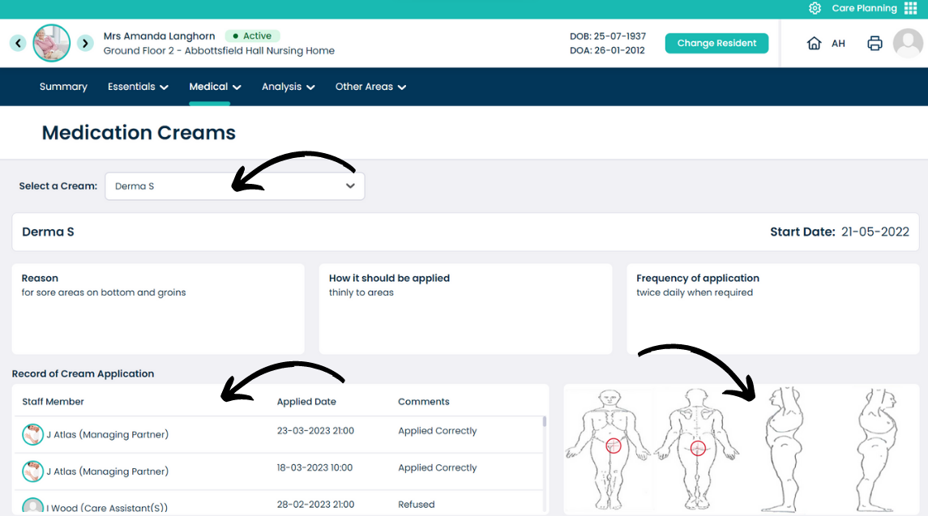
Task: Open the Summary tab
Action: pos(63,87)
